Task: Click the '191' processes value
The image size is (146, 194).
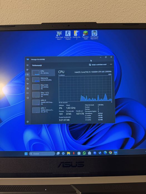Action: 61,114
